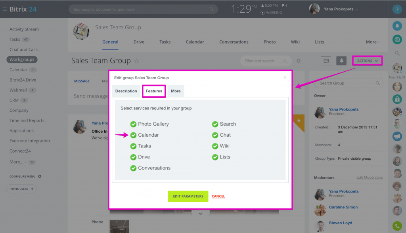Click the green padlock icon in right sidebar
This screenshot has height=233, width=406.
397,99
